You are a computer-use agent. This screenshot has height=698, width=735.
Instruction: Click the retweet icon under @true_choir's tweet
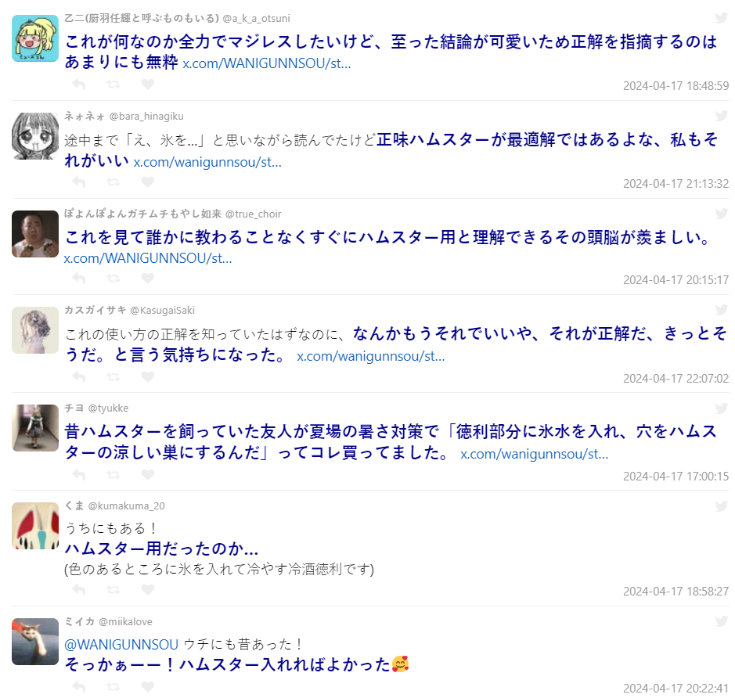point(113,279)
